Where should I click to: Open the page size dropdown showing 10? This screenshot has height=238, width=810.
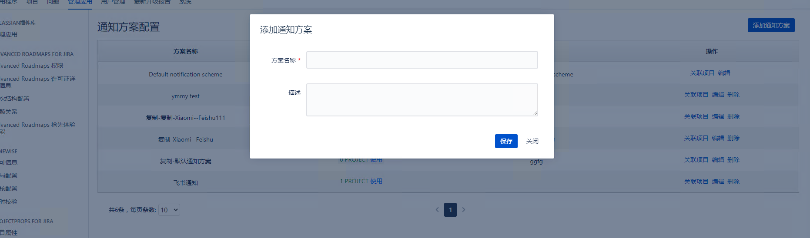(x=169, y=210)
